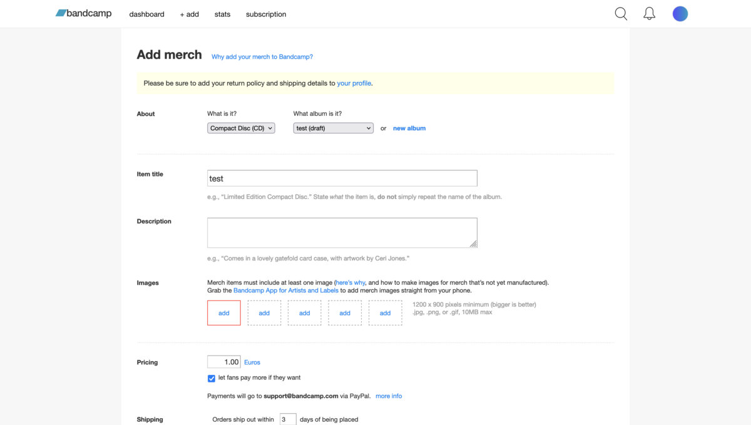Screen dimensions: 751x425
Task: Open Why add your merch to Bandcamp link
Action: pyautogui.click(x=262, y=57)
